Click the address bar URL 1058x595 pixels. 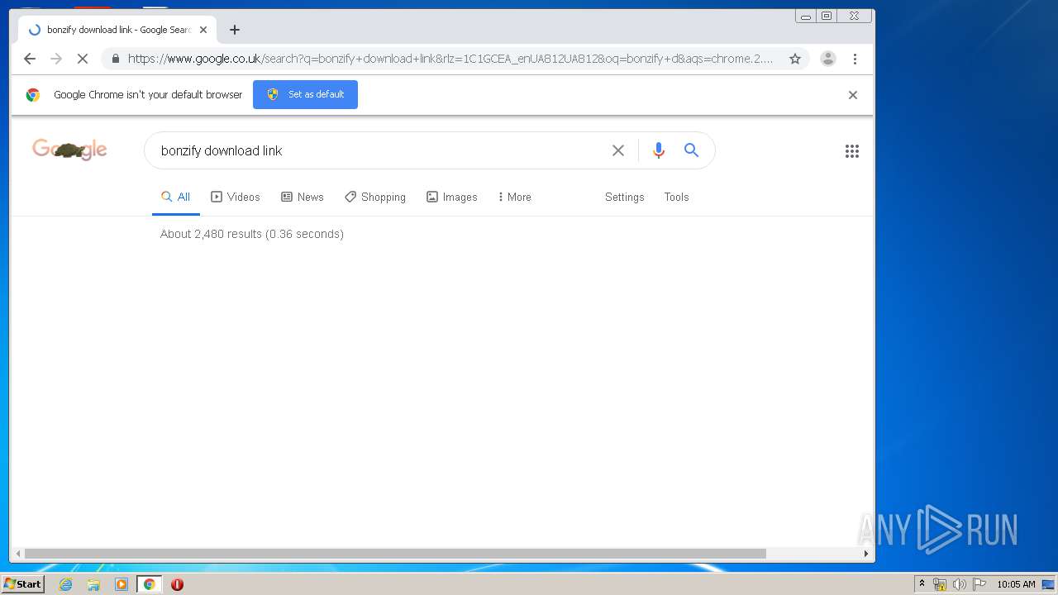pos(450,59)
